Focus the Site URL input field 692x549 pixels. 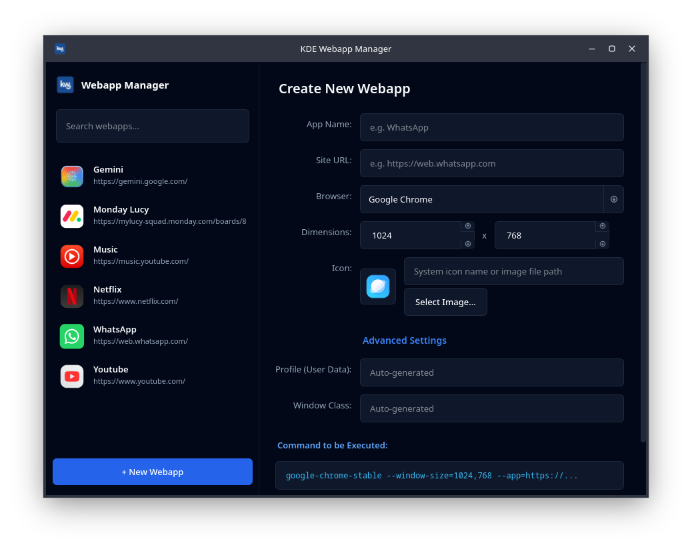[x=491, y=163]
